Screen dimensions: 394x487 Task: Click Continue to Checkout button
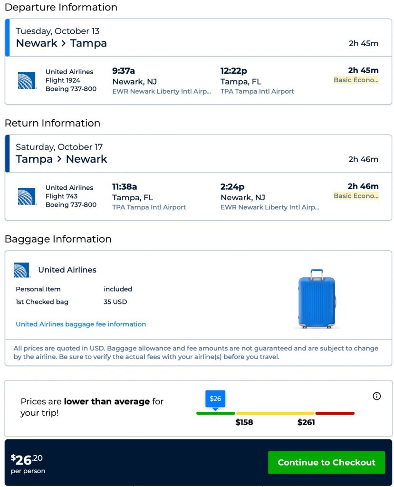[x=327, y=462]
